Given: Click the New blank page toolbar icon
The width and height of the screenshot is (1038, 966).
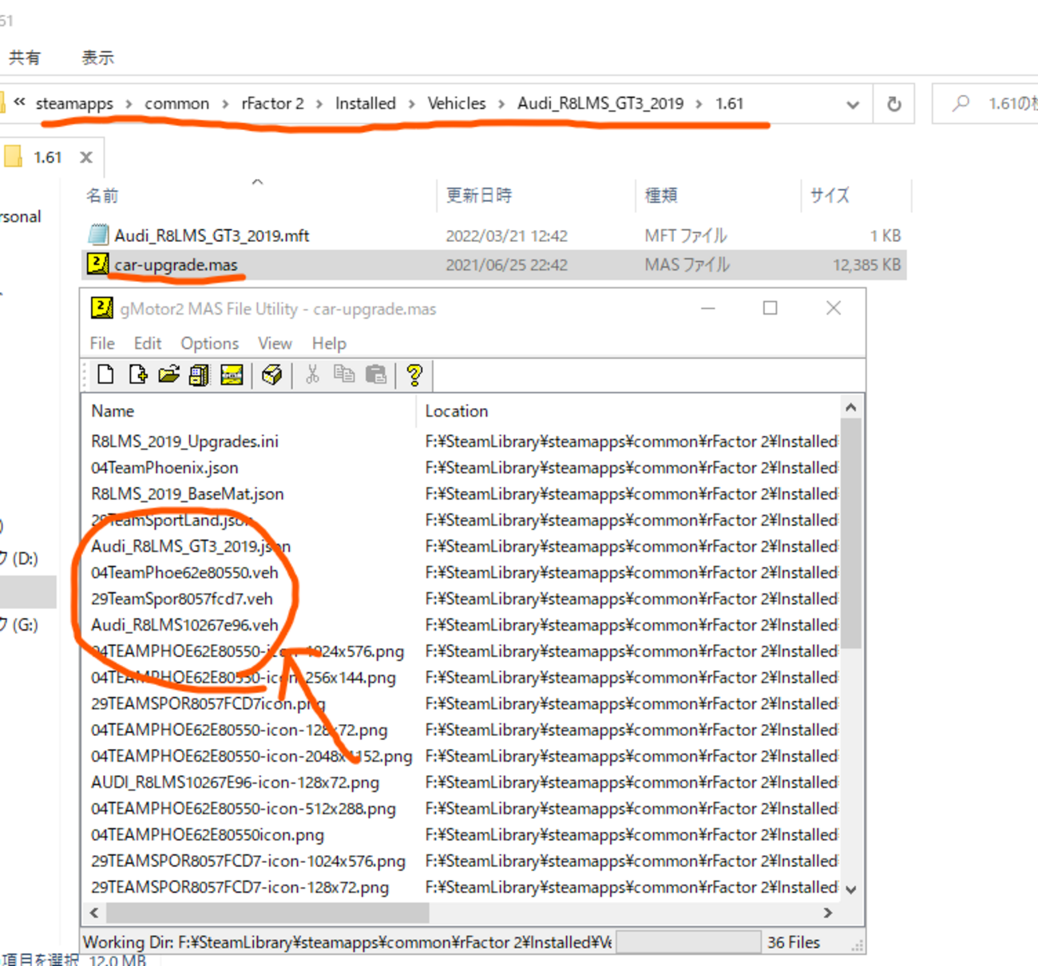Looking at the screenshot, I should pos(105,374).
